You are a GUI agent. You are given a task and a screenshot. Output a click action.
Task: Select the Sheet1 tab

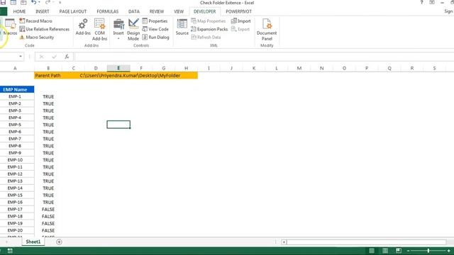33,242
